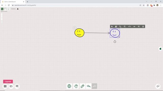
Task: Click the Chrome profile avatar
Action: (157, 5)
